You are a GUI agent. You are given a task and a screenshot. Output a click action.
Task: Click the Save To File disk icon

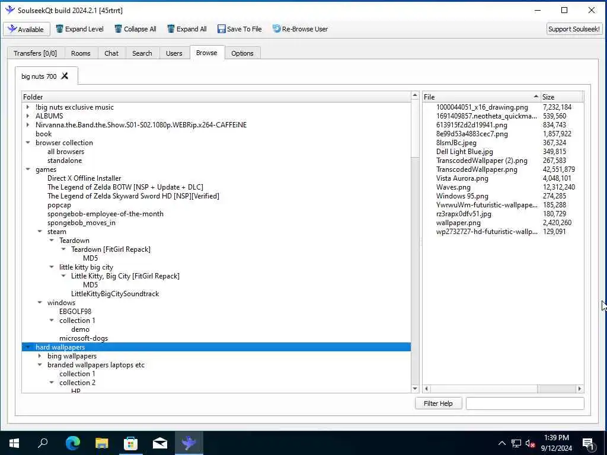(x=222, y=29)
